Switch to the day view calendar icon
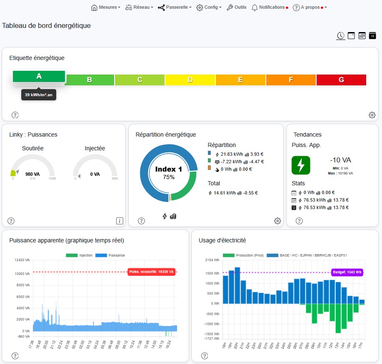Viewport: 382px width, 364px height. (x=351, y=36)
